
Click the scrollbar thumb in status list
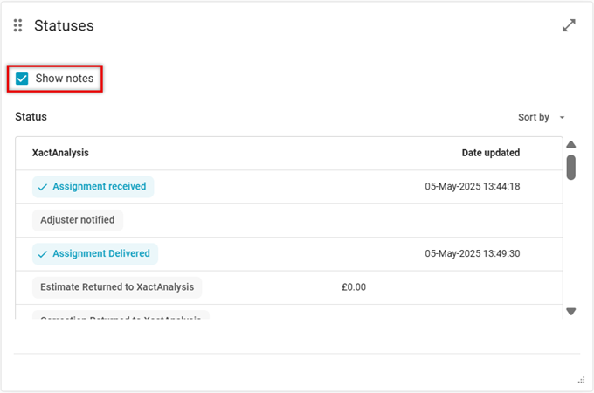tap(570, 167)
